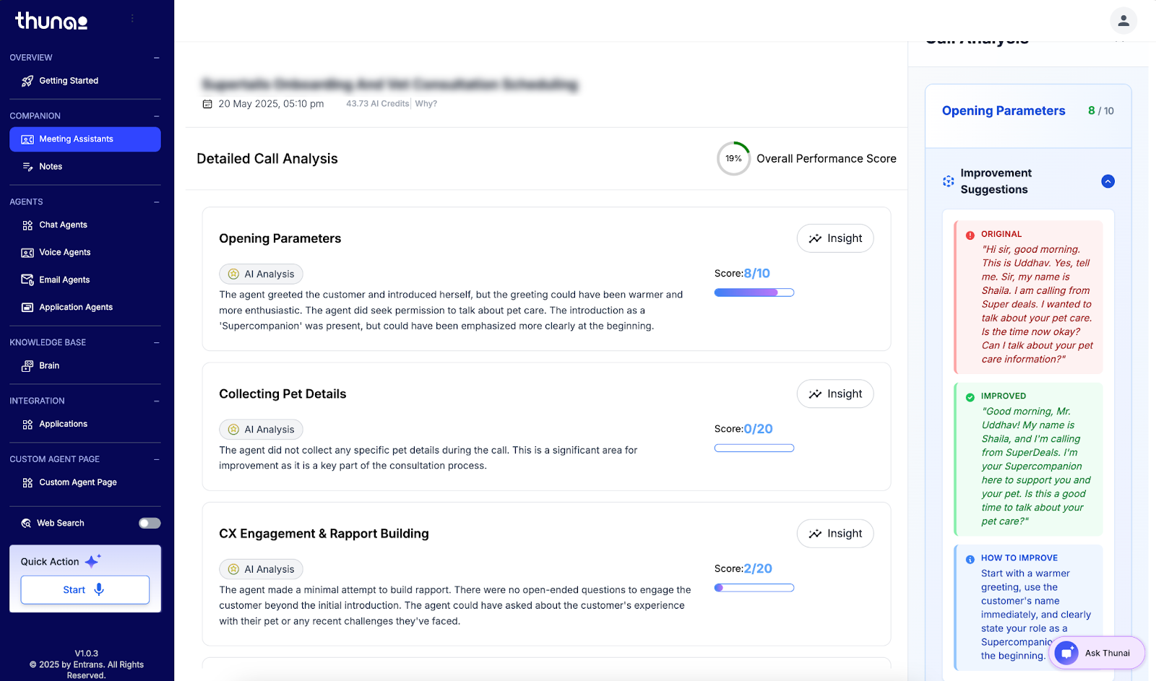
Task: Select Meeting Assistants in the sidebar
Action: point(85,139)
